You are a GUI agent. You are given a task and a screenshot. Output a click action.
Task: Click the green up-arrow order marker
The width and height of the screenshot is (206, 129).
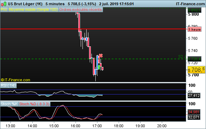99,67
